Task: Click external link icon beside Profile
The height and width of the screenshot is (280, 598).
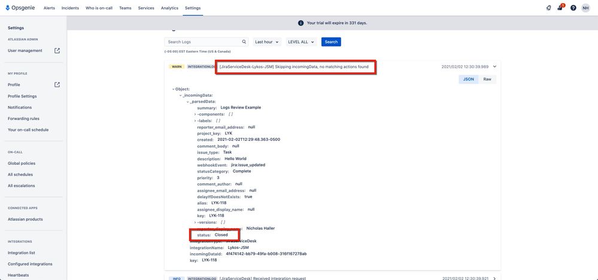Action: click(57, 84)
